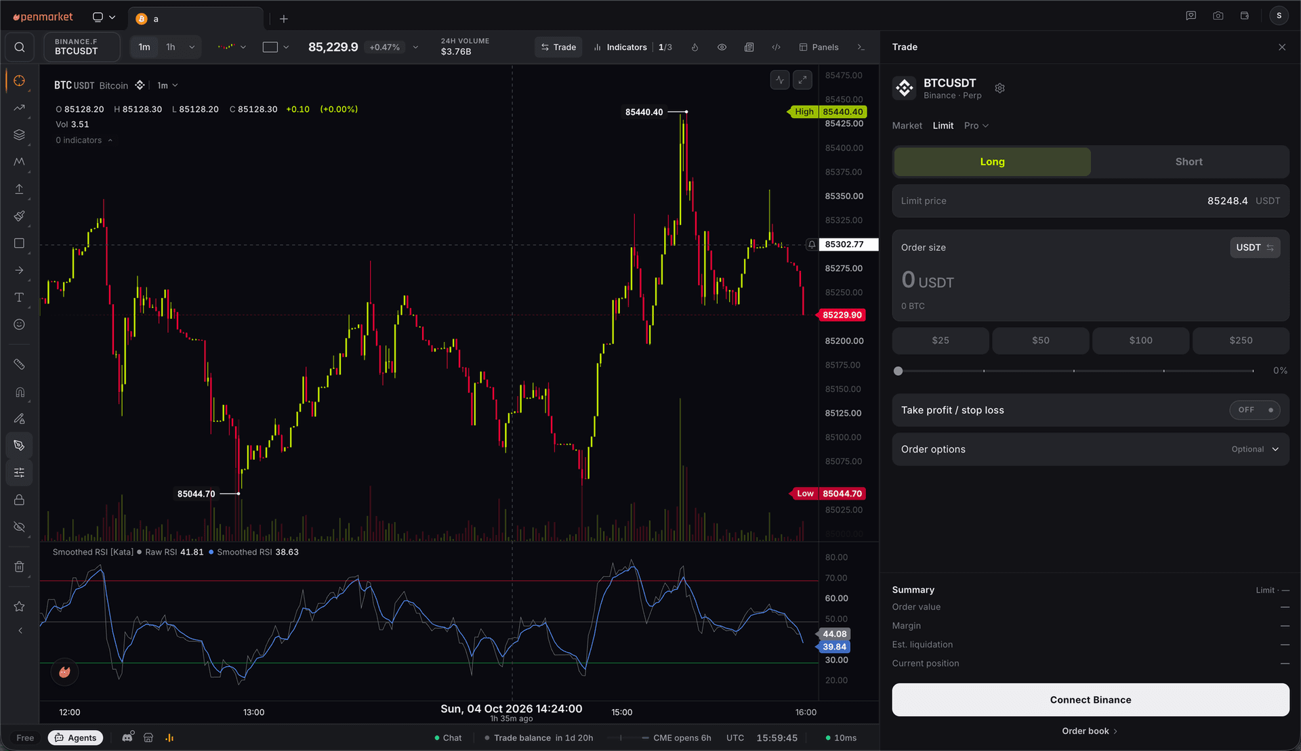Toggle the magnet snap tool
The width and height of the screenshot is (1301, 751).
point(19,391)
